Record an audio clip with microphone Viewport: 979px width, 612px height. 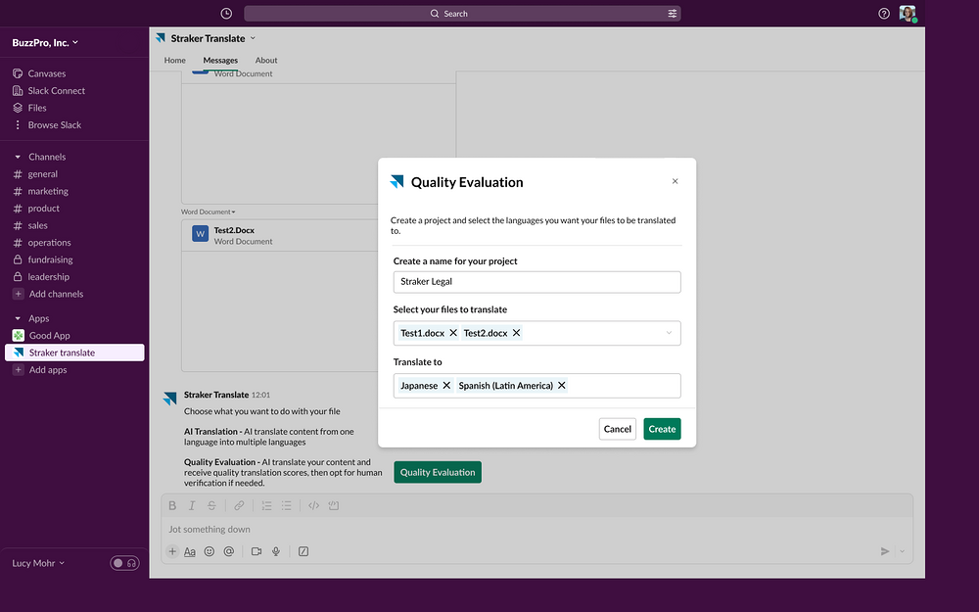pyautogui.click(x=275, y=551)
